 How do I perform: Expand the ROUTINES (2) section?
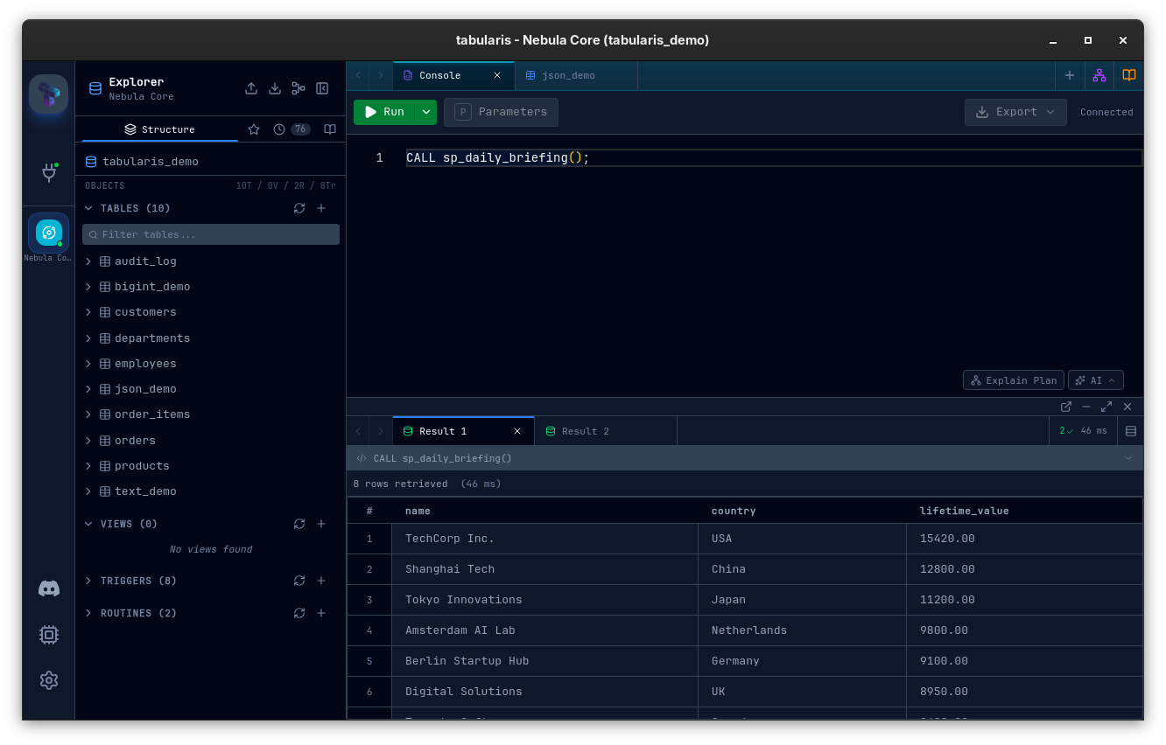[x=88, y=613]
